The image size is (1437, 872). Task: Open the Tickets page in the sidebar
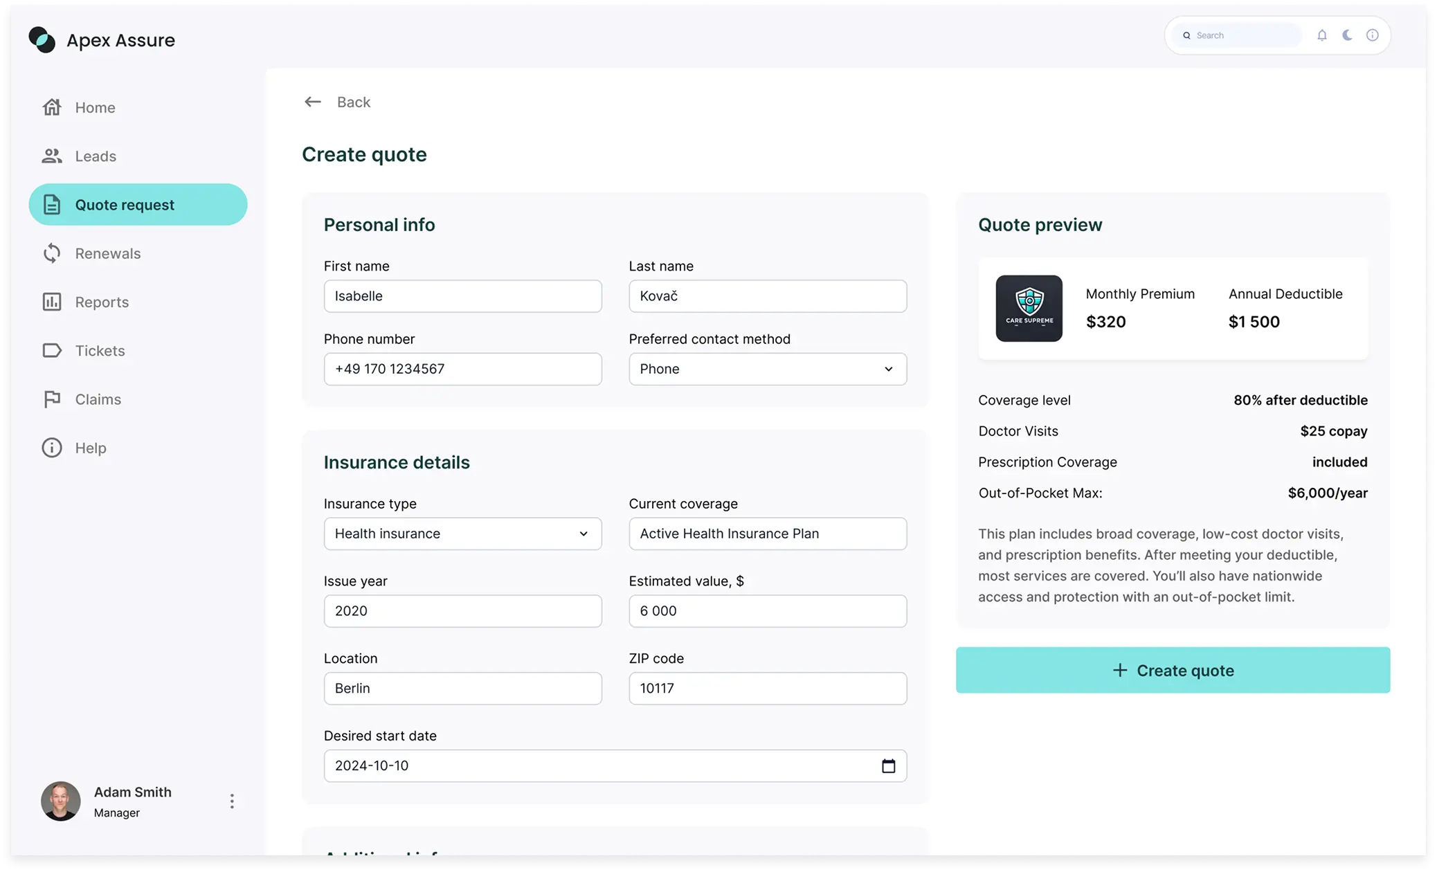click(x=100, y=351)
